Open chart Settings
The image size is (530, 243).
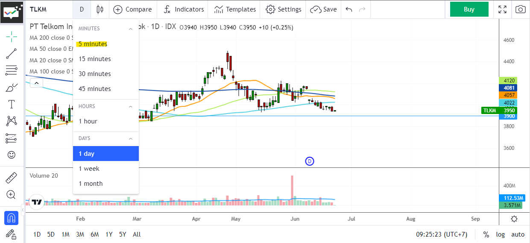[284, 9]
